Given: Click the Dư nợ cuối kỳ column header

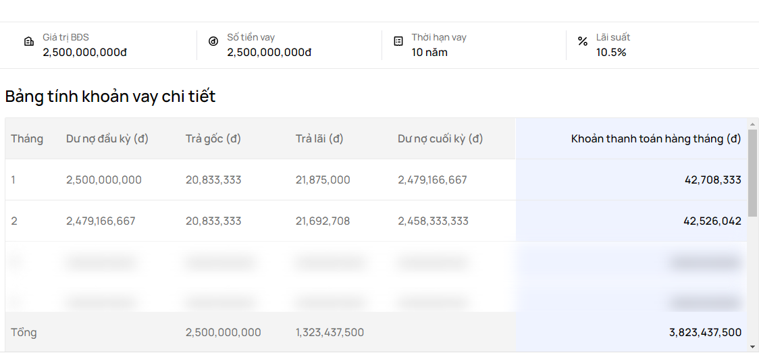Looking at the screenshot, I should (440, 139).
